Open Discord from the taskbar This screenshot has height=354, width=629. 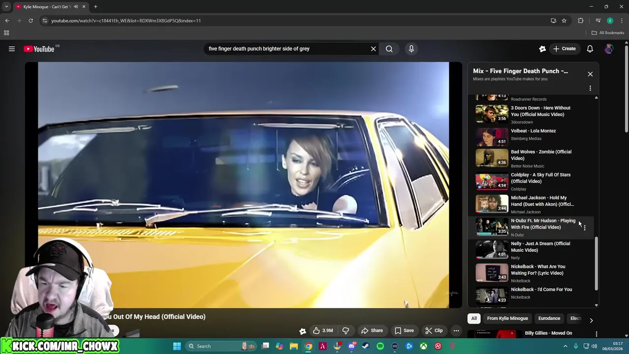pos(351,346)
